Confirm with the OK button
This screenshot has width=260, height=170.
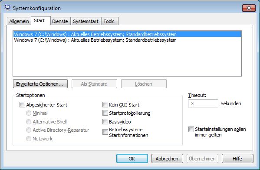pyautogui.click(x=132, y=159)
